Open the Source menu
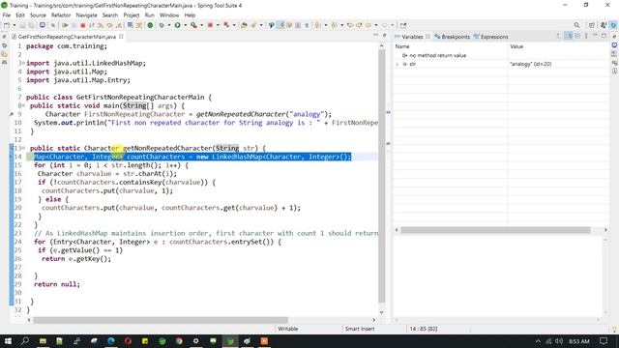The width and height of the screenshot is (619, 348). click(x=38, y=15)
